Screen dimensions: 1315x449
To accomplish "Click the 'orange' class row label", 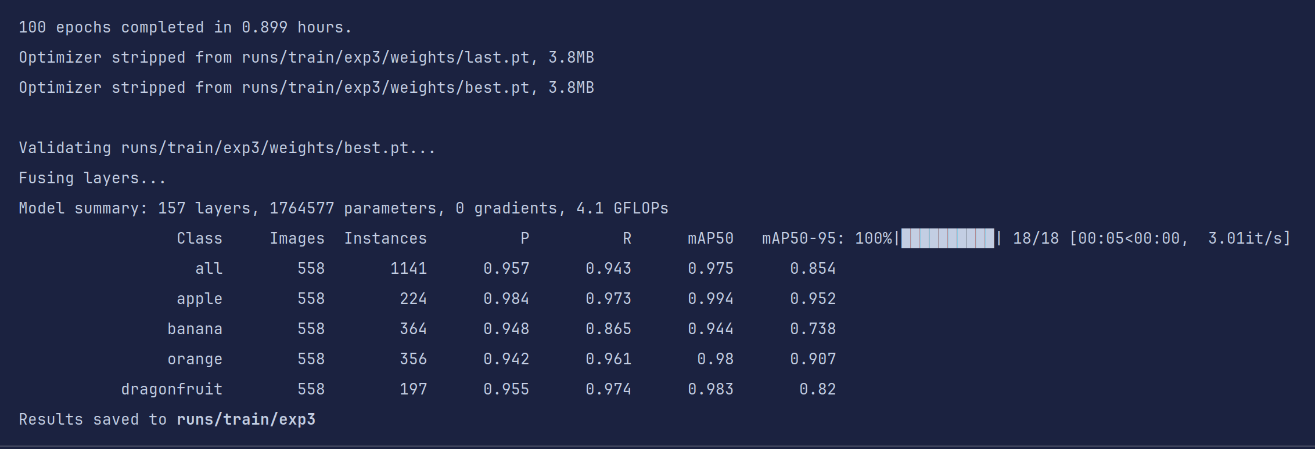I will [x=195, y=359].
